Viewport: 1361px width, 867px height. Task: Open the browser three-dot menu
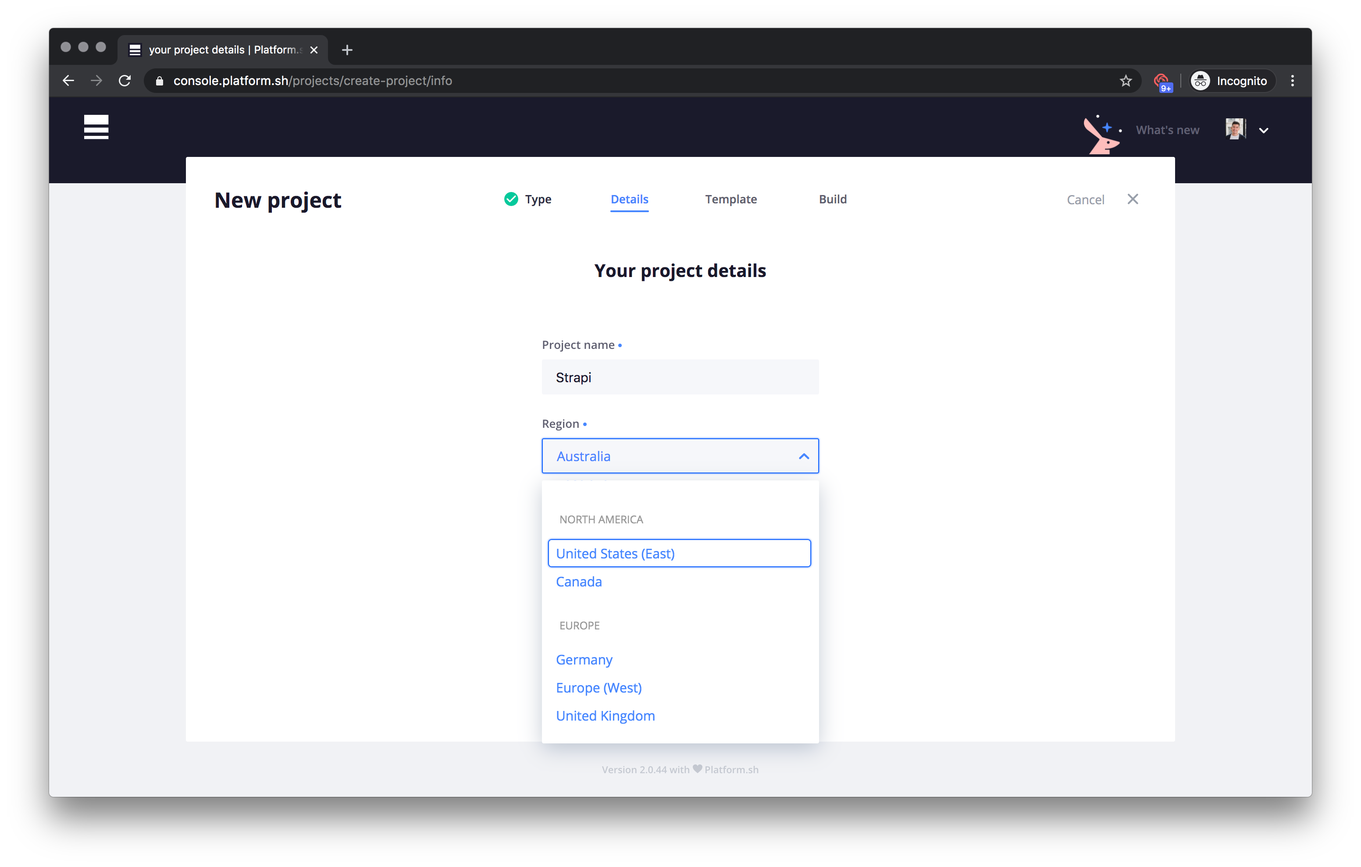pyautogui.click(x=1293, y=81)
